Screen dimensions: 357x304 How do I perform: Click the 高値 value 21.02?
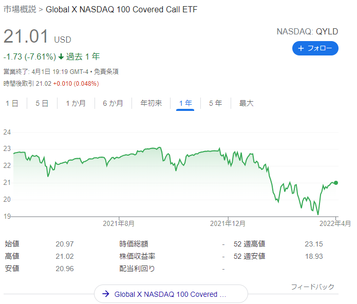coord(65,256)
